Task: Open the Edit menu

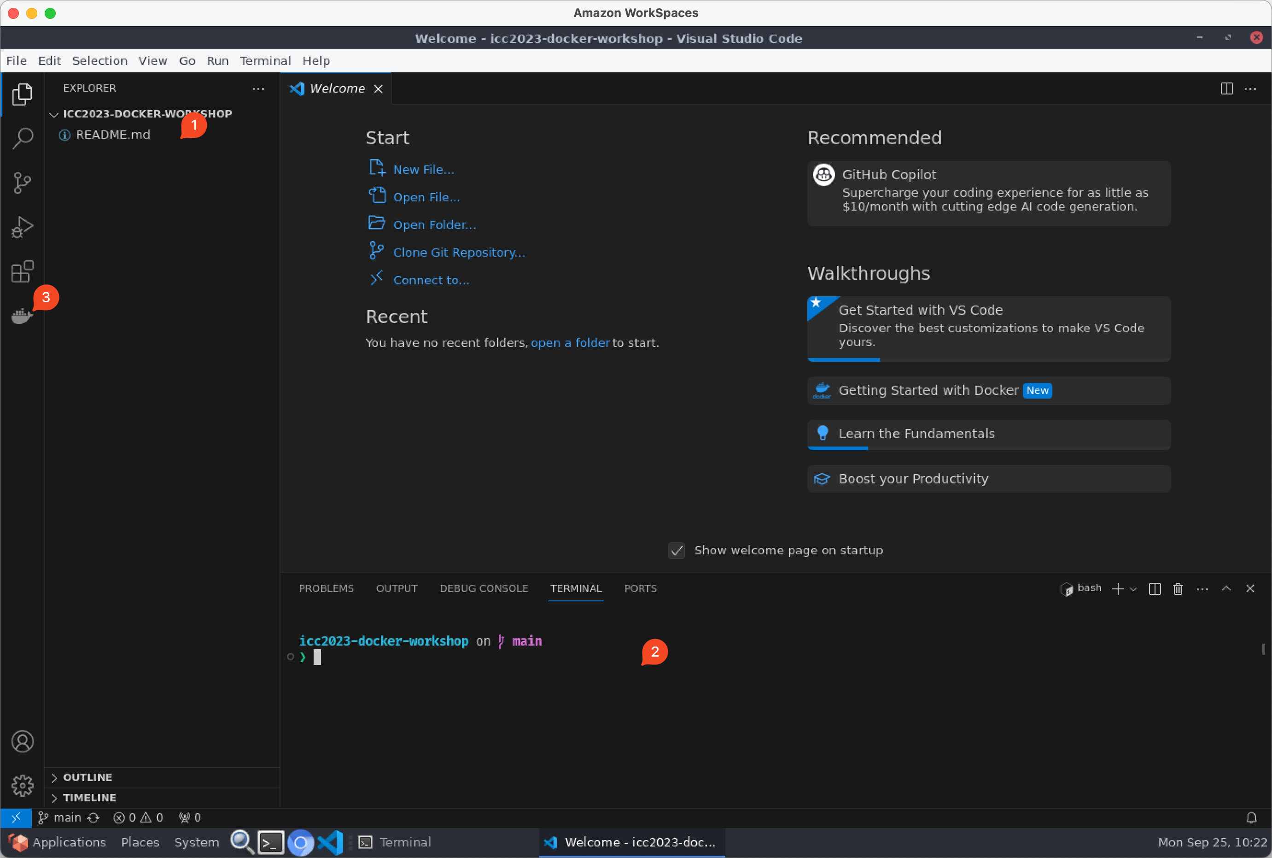Action: [49, 61]
